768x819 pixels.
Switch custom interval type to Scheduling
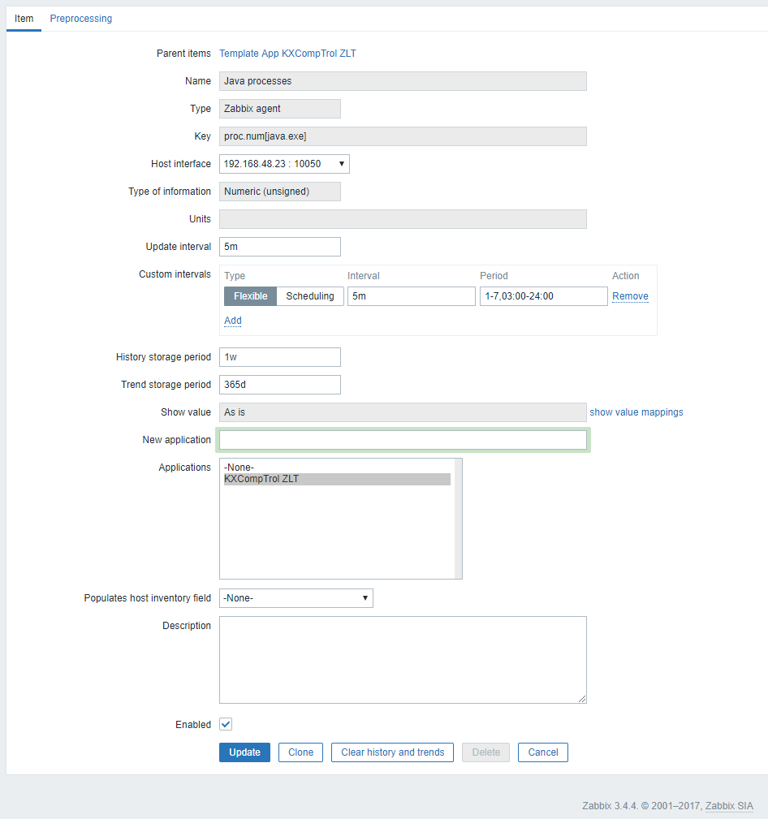point(309,296)
